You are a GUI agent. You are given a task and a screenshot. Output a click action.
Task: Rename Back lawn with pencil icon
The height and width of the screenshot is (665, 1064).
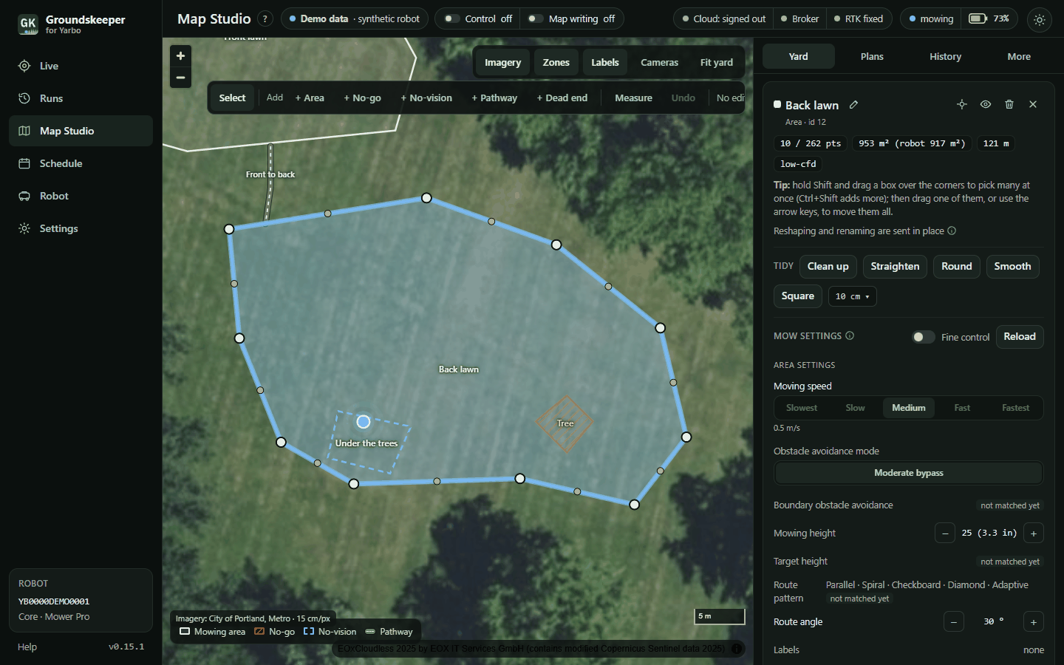(x=853, y=105)
